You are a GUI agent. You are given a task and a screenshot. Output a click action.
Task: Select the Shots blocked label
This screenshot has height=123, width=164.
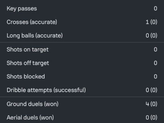click(x=26, y=76)
